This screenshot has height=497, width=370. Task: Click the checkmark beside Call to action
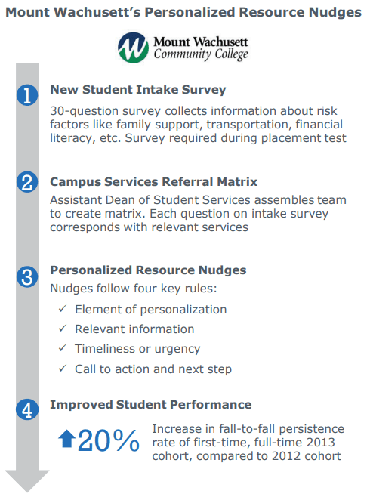click(x=63, y=368)
